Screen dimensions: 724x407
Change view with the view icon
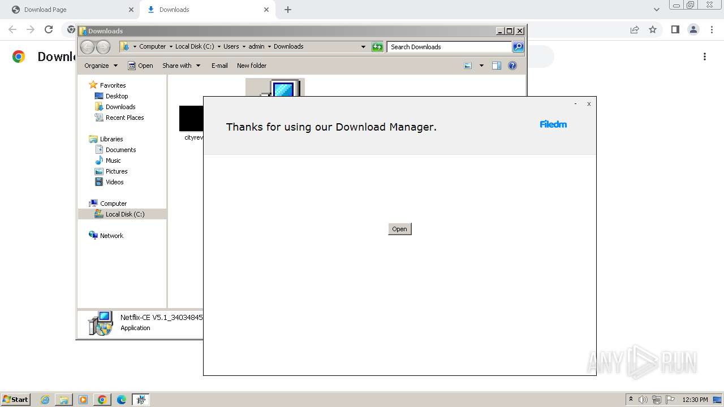(x=468, y=66)
